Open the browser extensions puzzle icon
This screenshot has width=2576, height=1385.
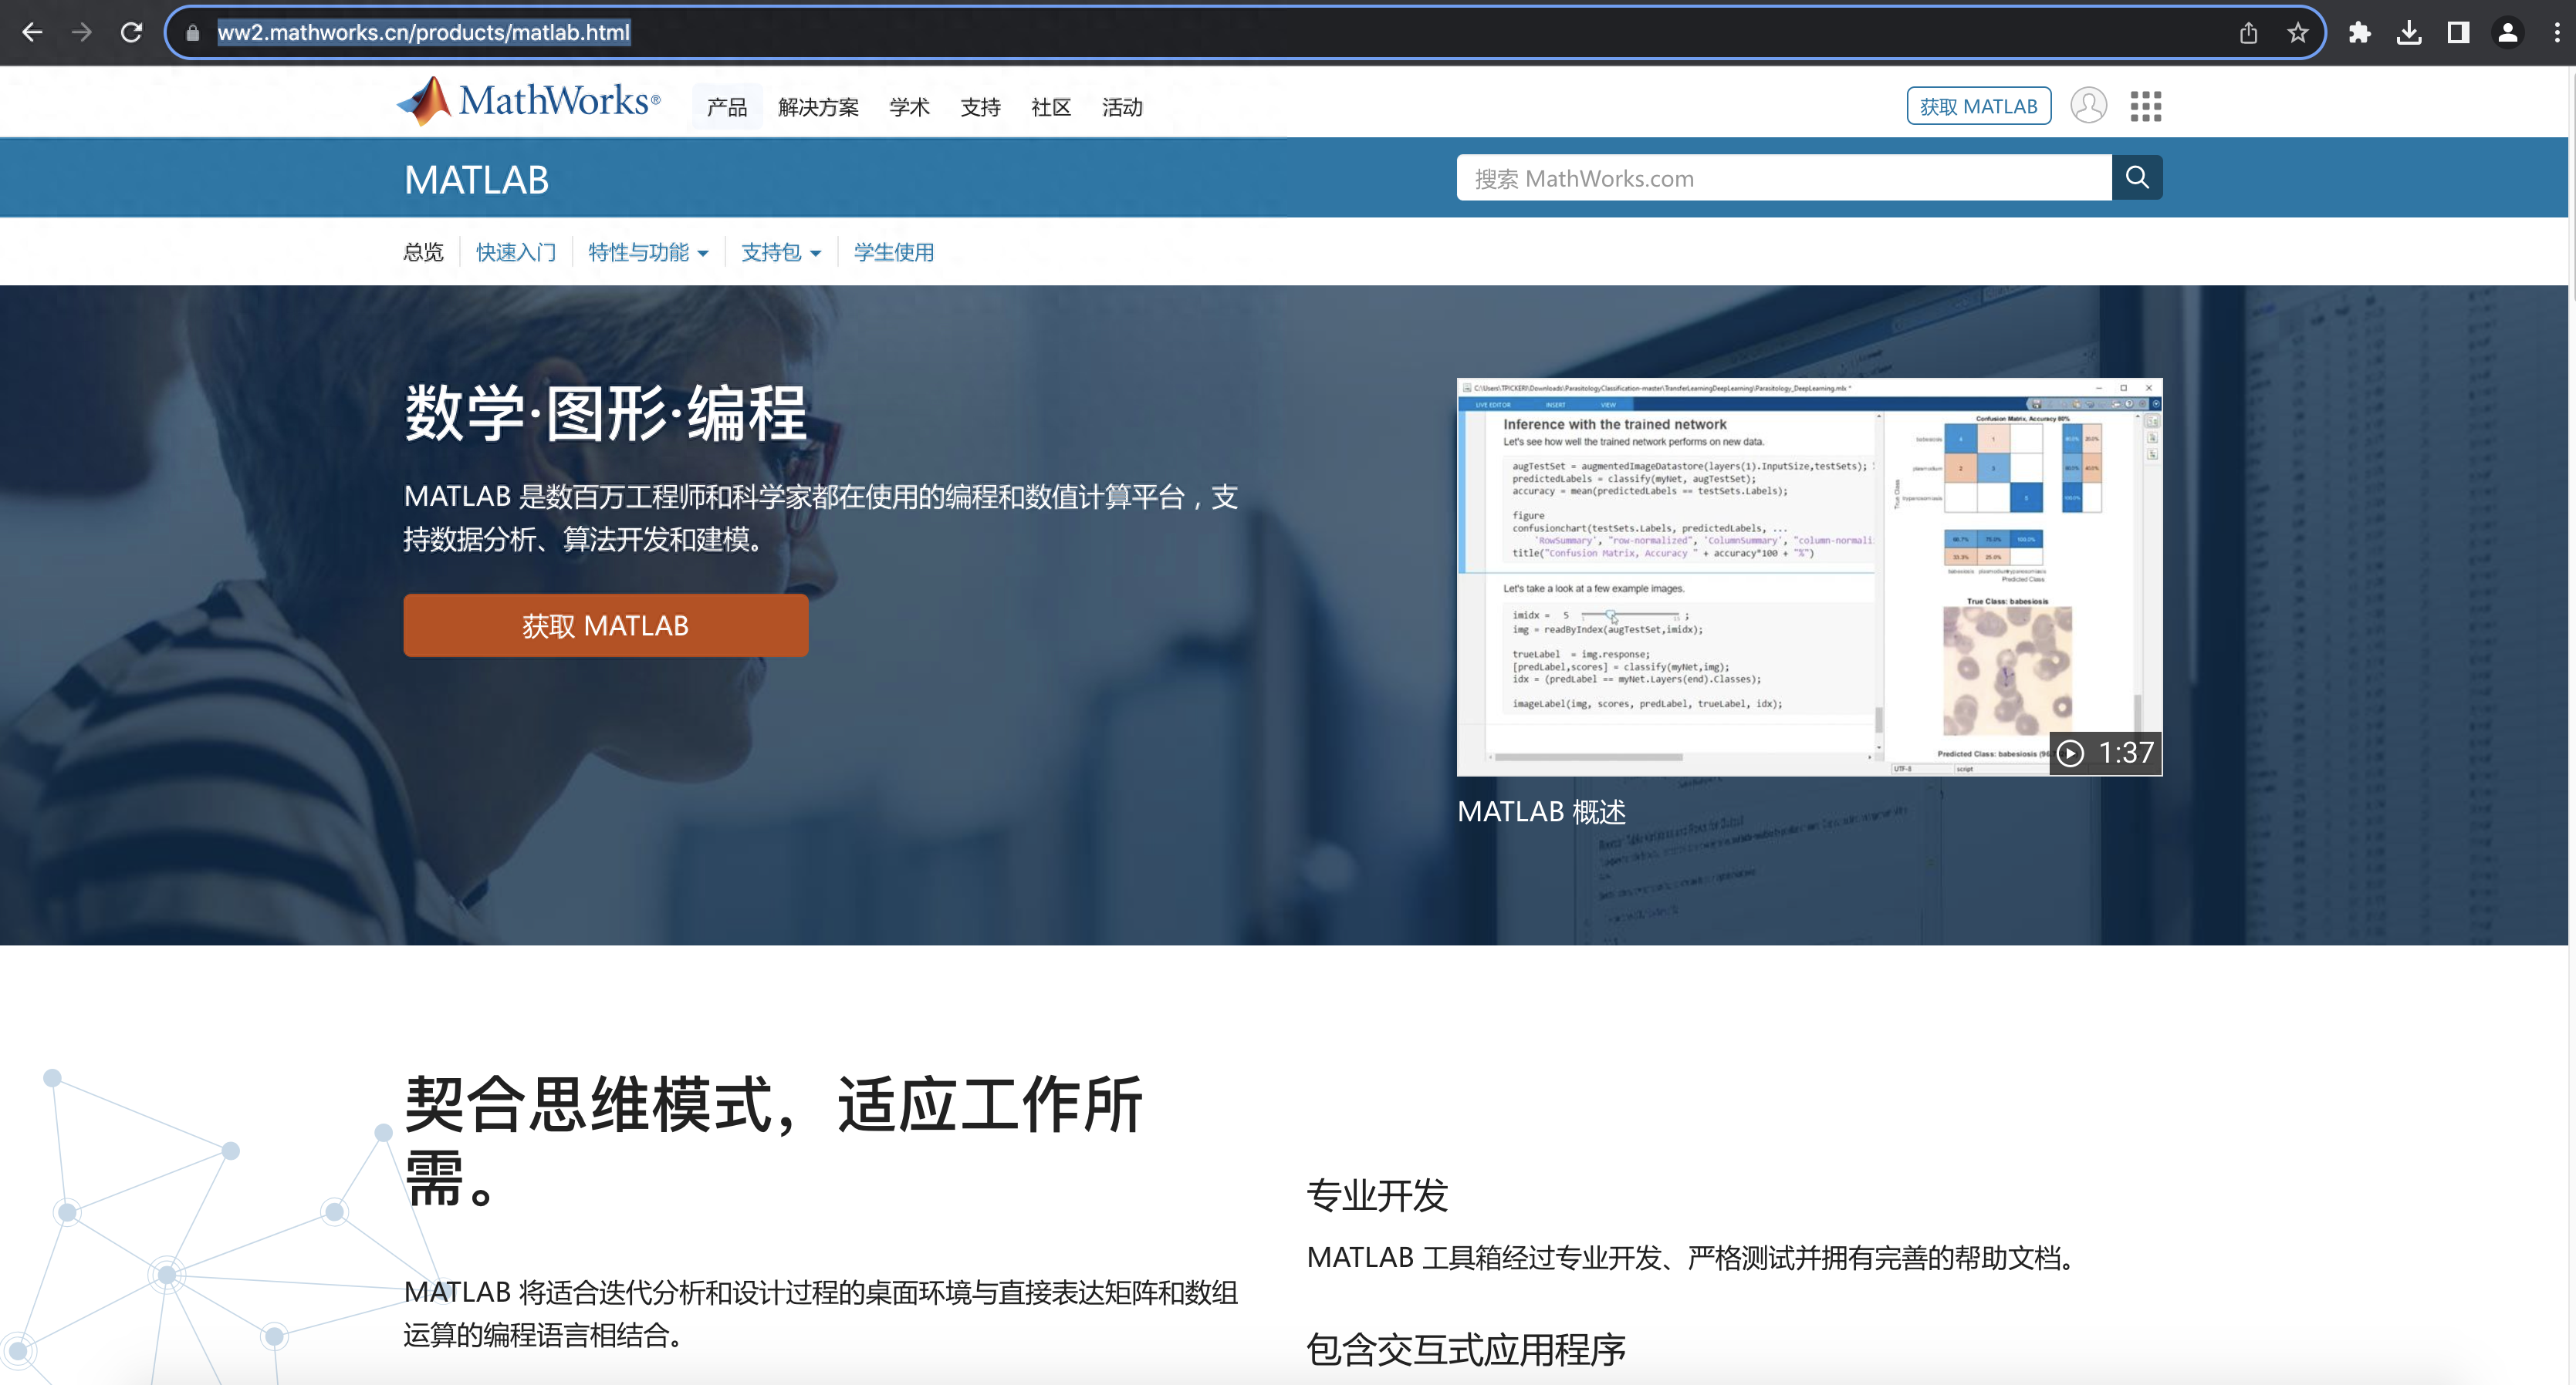pos(2360,33)
